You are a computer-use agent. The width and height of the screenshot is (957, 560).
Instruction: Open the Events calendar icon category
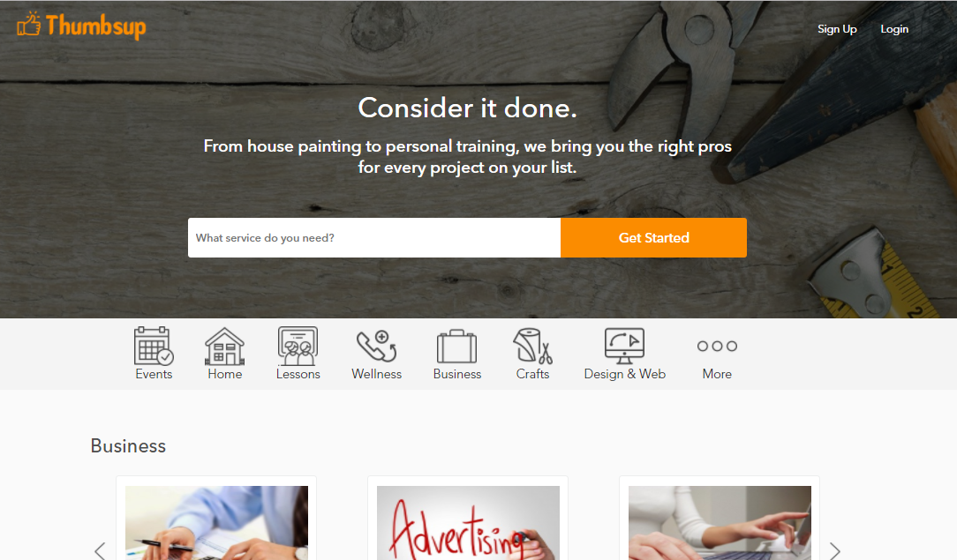pos(154,346)
